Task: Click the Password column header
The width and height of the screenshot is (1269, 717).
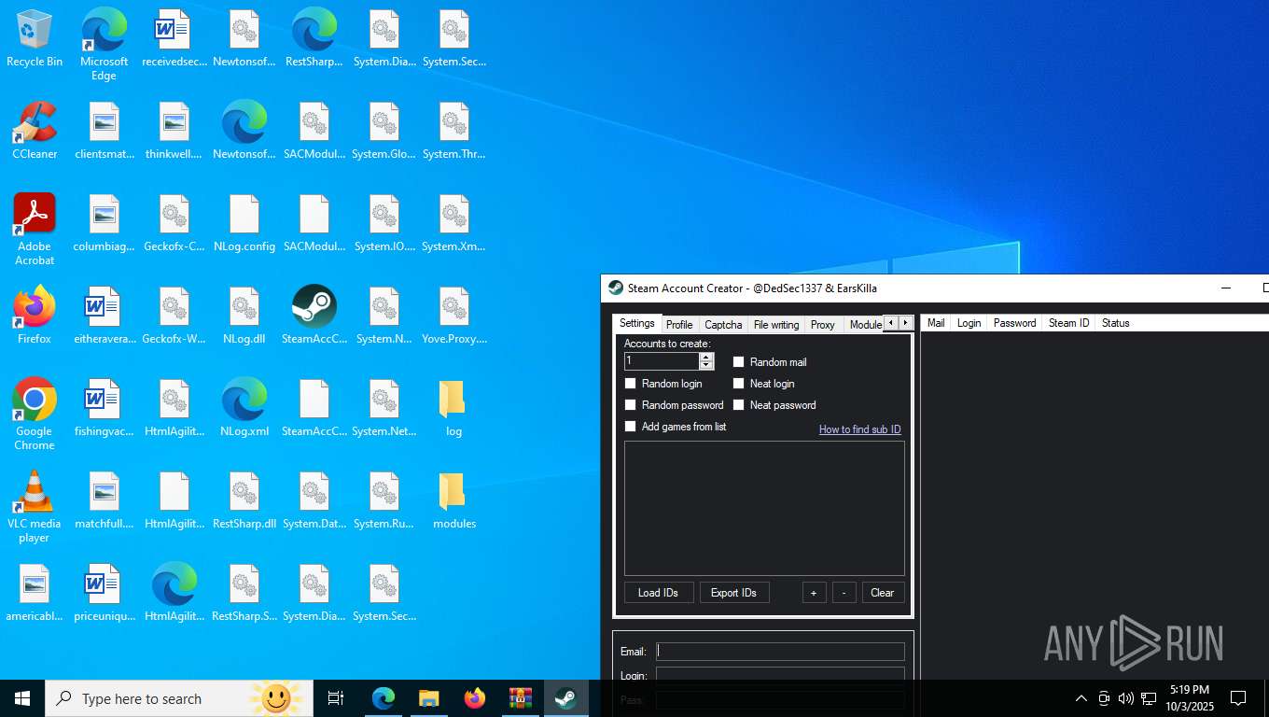Action: pos(1015,323)
